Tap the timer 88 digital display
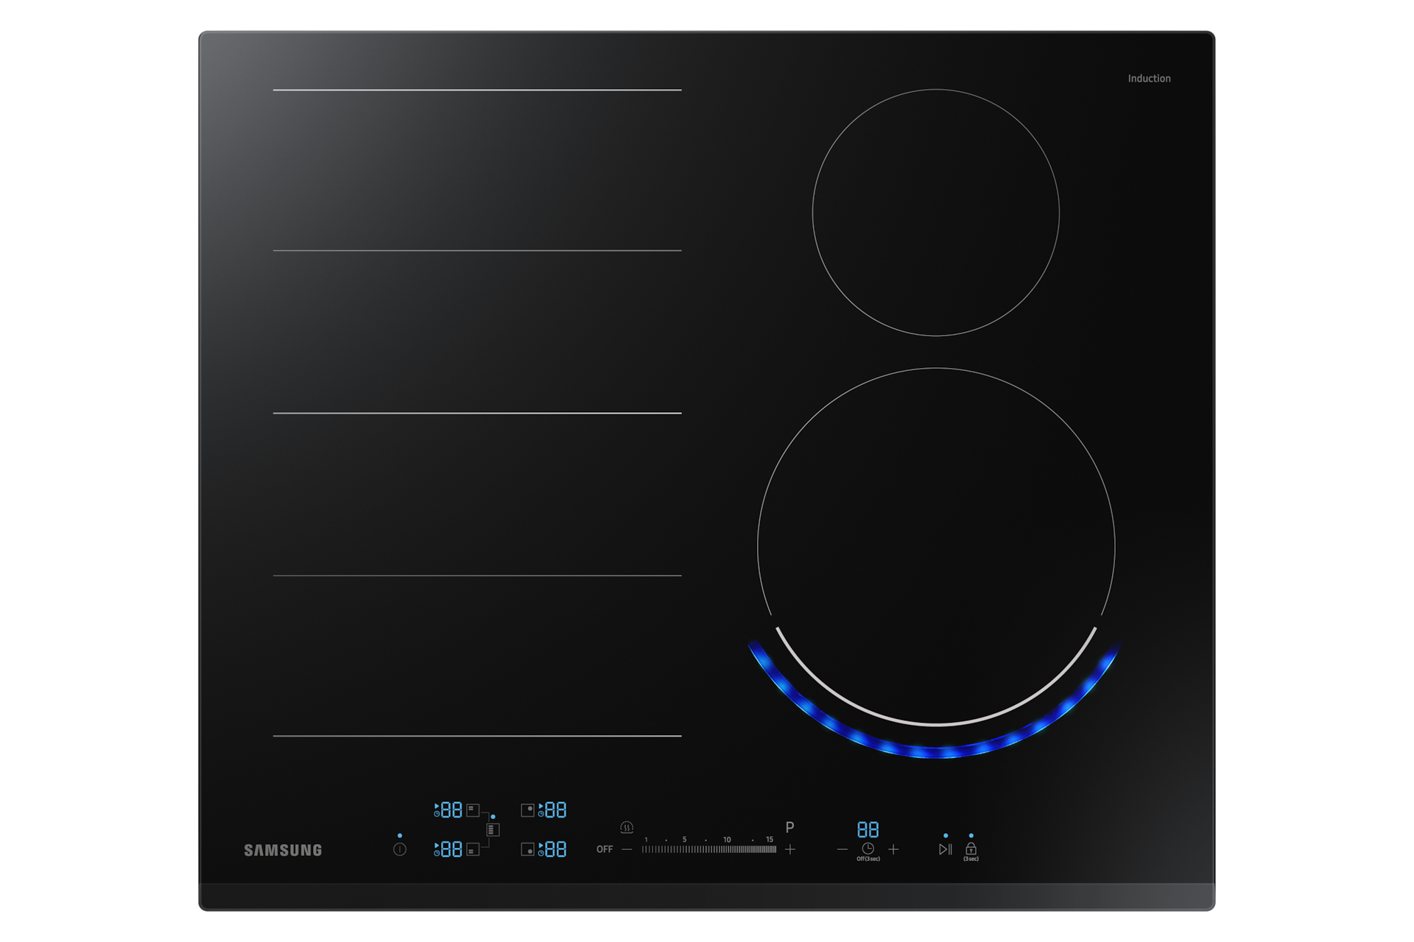The image size is (1414, 942). (868, 830)
